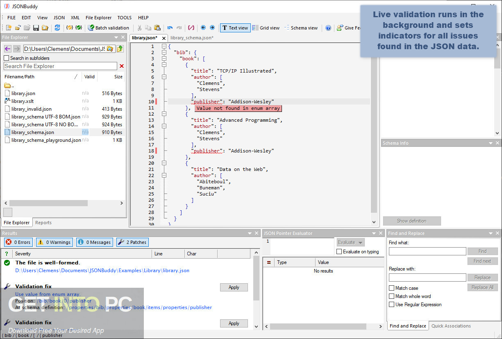Viewport: 502px width, 339px height.
Task: Collapse the "bib" fold marker on line 2
Action: [x=164, y=52]
